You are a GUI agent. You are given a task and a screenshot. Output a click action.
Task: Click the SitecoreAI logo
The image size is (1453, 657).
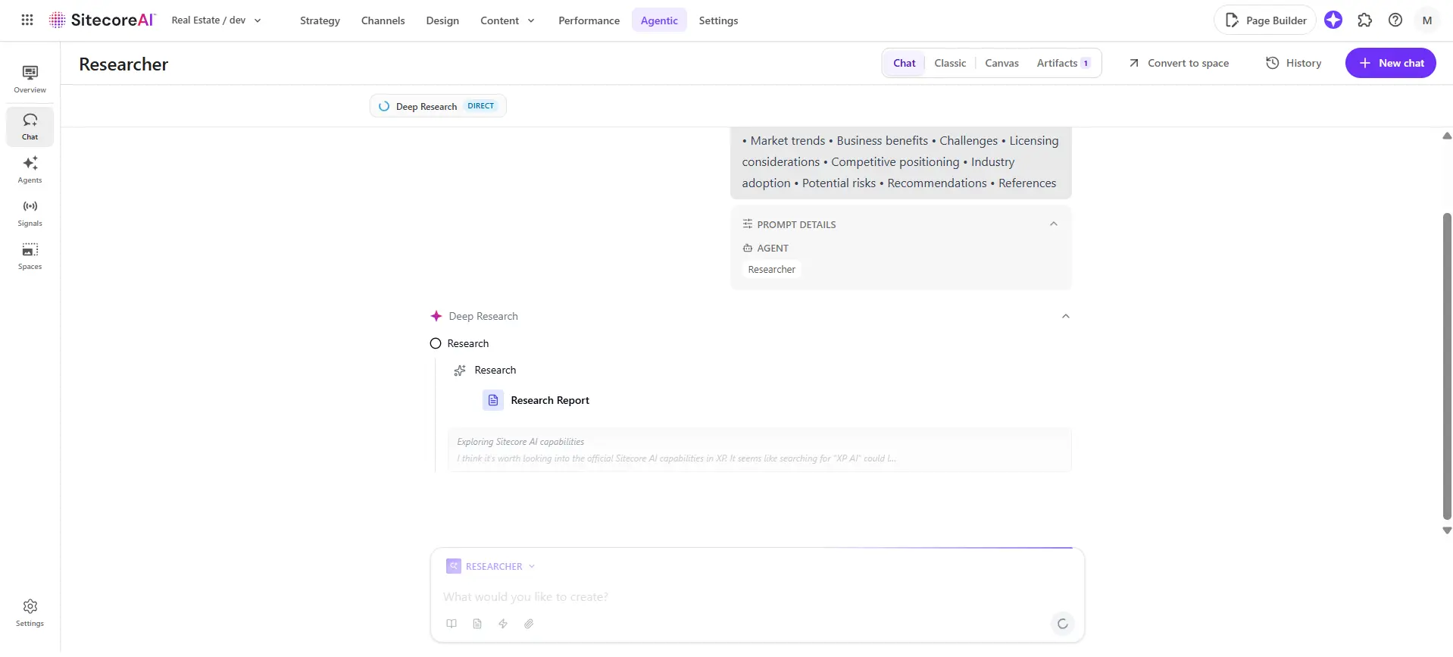tap(102, 20)
